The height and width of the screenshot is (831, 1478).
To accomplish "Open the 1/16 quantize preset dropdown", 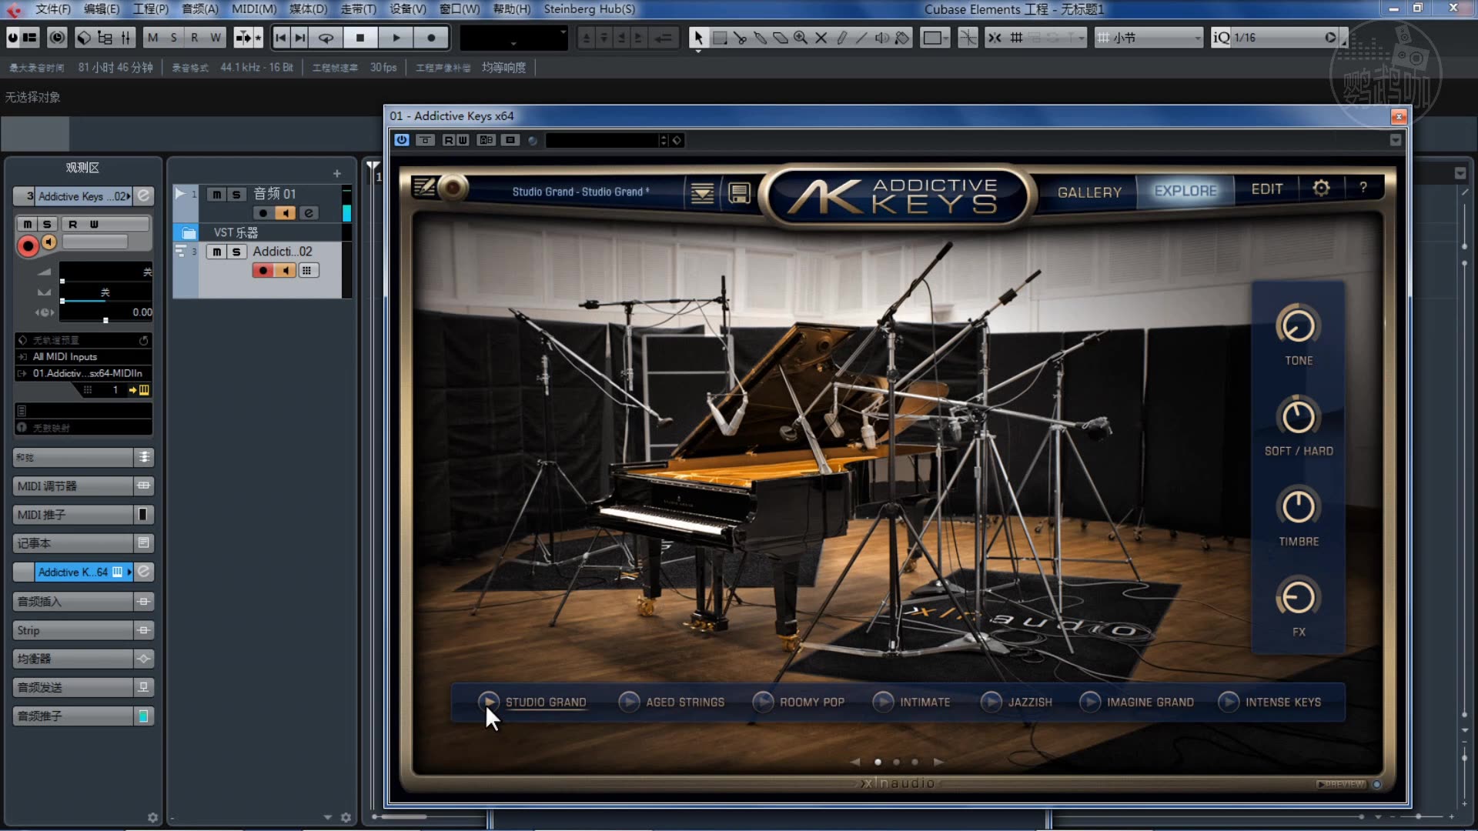I will pyautogui.click(x=1279, y=38).
